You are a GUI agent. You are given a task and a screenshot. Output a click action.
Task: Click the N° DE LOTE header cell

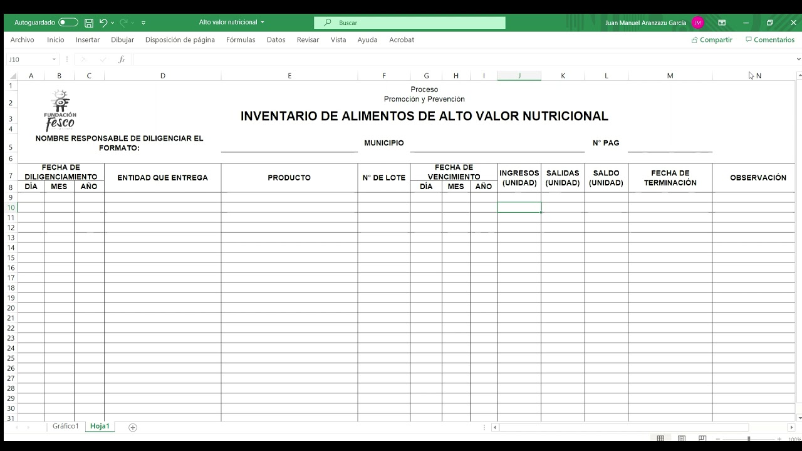point(384,178)
